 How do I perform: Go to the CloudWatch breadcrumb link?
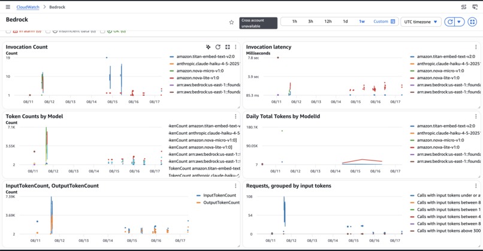pyautogui.click(x=28, y=7)
